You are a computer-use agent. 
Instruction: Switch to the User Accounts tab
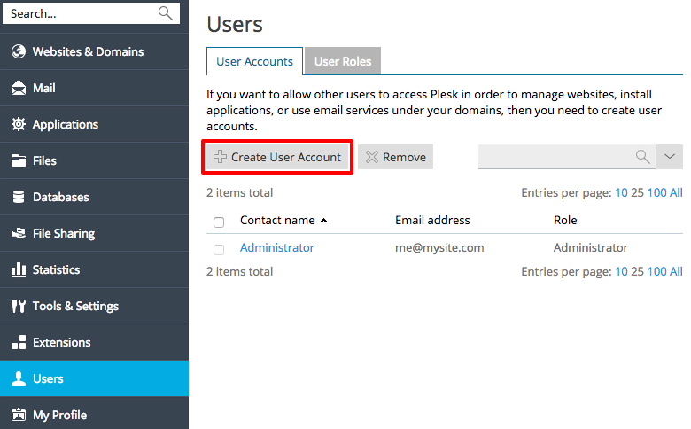pos(255,61)
